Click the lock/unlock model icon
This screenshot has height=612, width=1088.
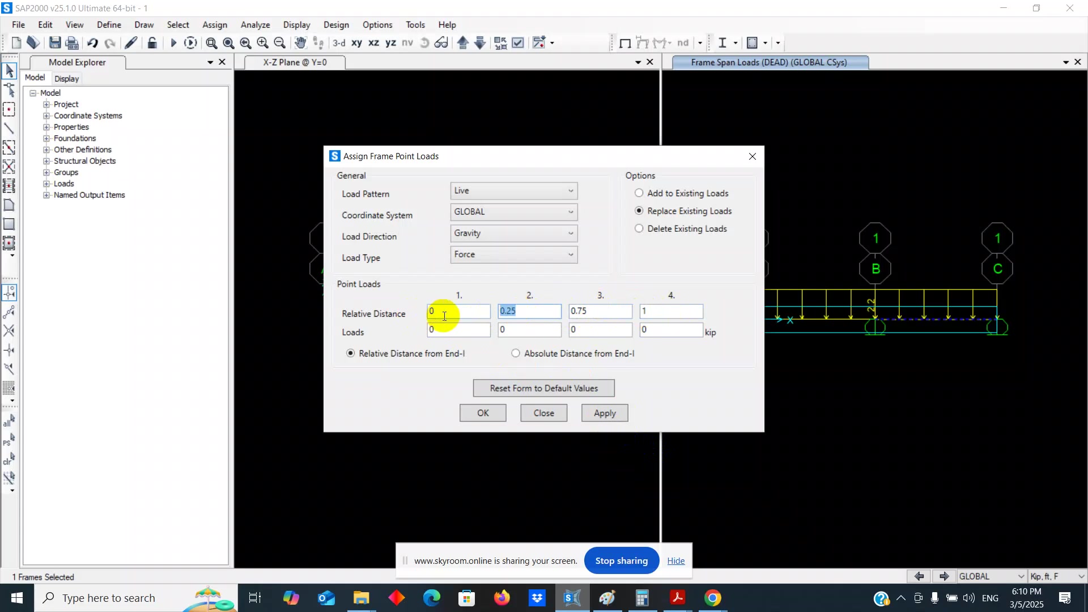click(152, 43)
